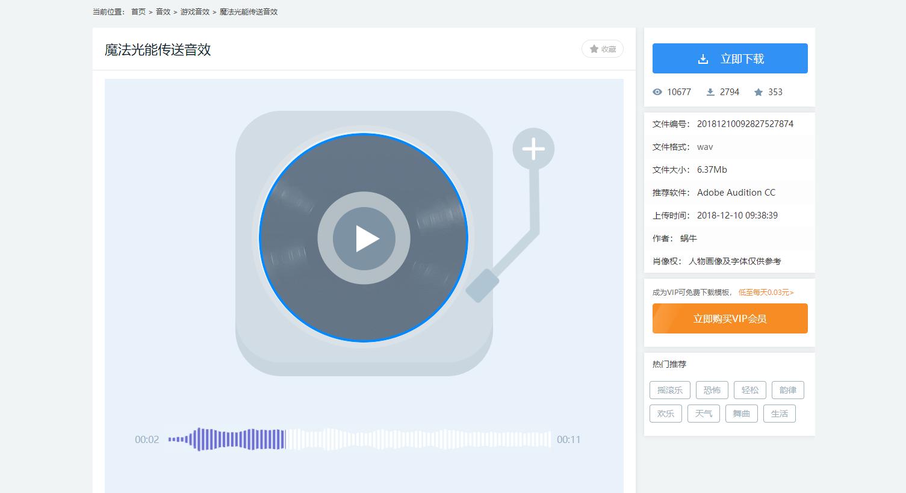Screen dimensions: 906x493
Task: Select the 恐怖 tag
Action: coord(712,390)
